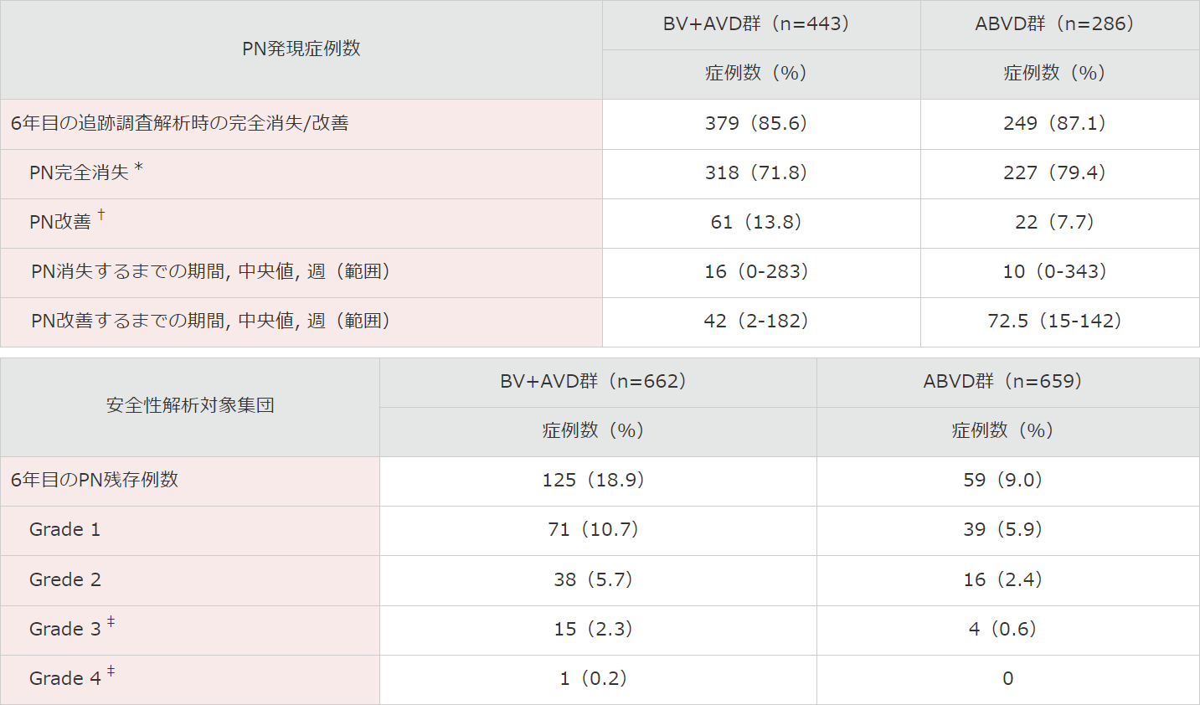Select the value 227 (79.4) cell
1200x705 pixels.
[1059, 173]
